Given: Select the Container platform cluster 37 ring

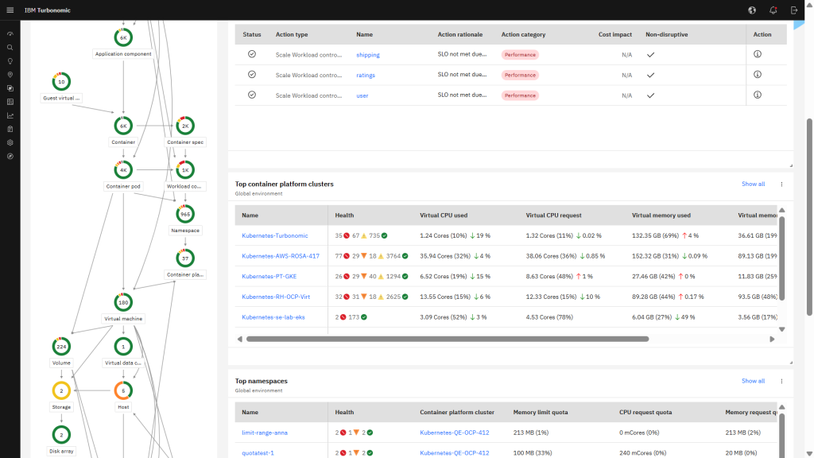Looking at the screenshot, I should (184, 258).
